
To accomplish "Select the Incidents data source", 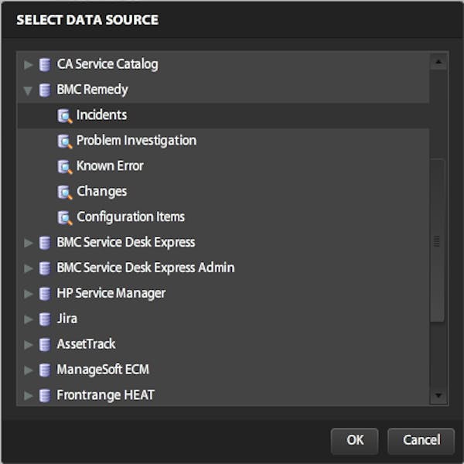I will pos(101,115).
